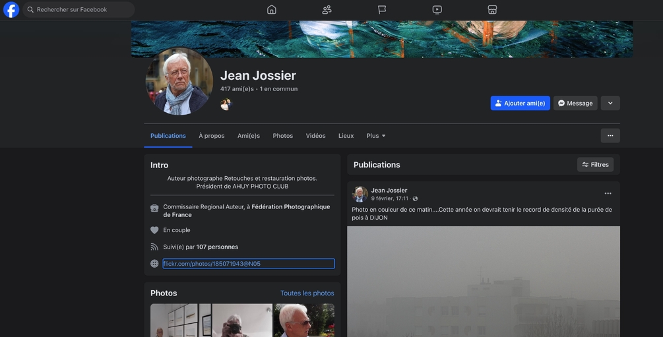Click the Message button

575,104
